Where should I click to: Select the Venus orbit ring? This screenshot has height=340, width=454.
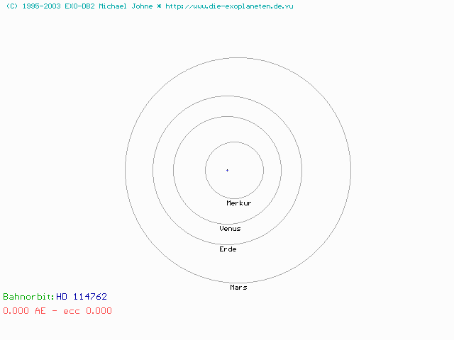coord(281,170)
